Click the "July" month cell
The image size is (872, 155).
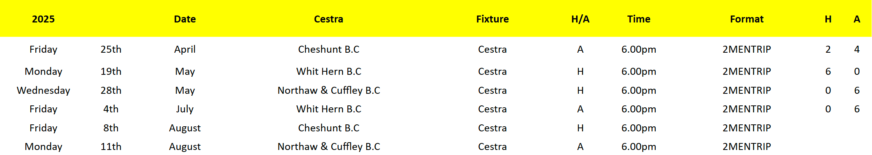[185, 109]
